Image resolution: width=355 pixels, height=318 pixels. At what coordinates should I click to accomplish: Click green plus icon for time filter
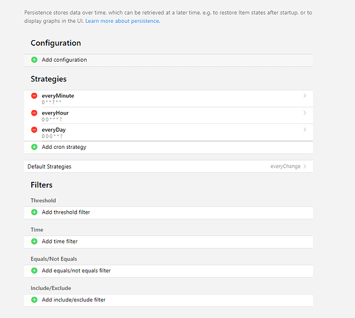tap(34, 242)
